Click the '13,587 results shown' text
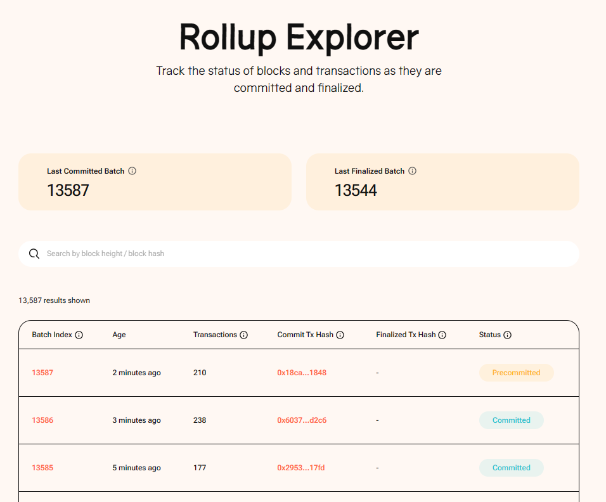The width and height of the screenshot is (606, 502). [x=54, y=300]
